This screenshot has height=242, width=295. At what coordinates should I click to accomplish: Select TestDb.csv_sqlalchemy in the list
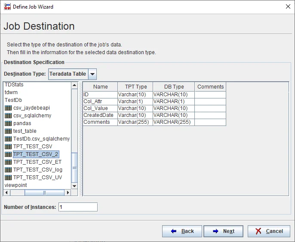pyautogui.click(x=41, y=139)
